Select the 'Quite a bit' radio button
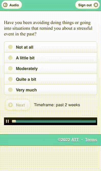Viewport: 101px width, 171px height. click(x=10, y=79)
